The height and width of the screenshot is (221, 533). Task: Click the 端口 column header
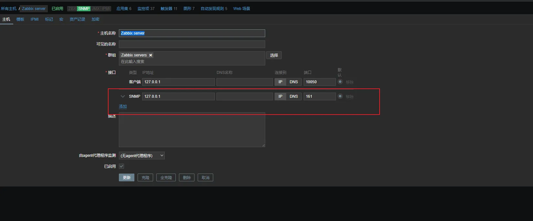pyautogui.click(x=308, y=73)
